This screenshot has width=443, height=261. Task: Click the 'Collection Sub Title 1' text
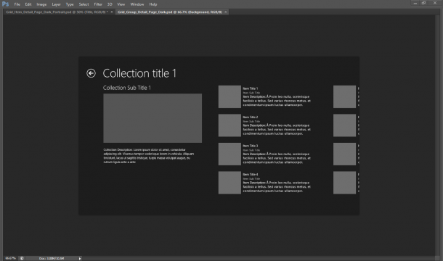pyautogui.click(x=127, y=88)
